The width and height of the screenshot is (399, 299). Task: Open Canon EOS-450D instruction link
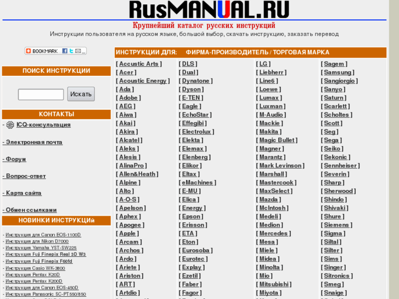(x=42, y=287)
